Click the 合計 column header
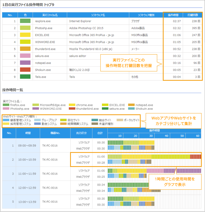This screenshot has width=205, height=212. [x=100, y=133]
